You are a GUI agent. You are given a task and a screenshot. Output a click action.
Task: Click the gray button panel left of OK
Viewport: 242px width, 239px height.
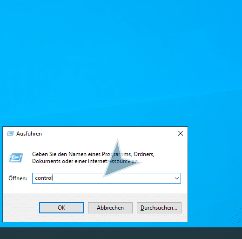click(x=21, y=208)
